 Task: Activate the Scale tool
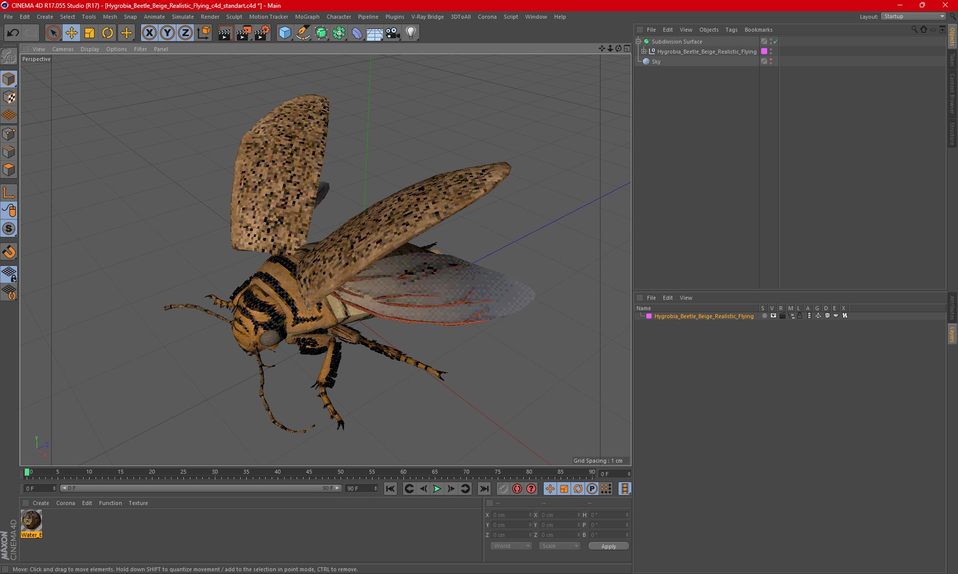pos(89,33)
